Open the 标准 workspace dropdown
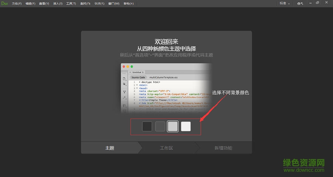This screenshot has width=333, height=177. [285, 3]
